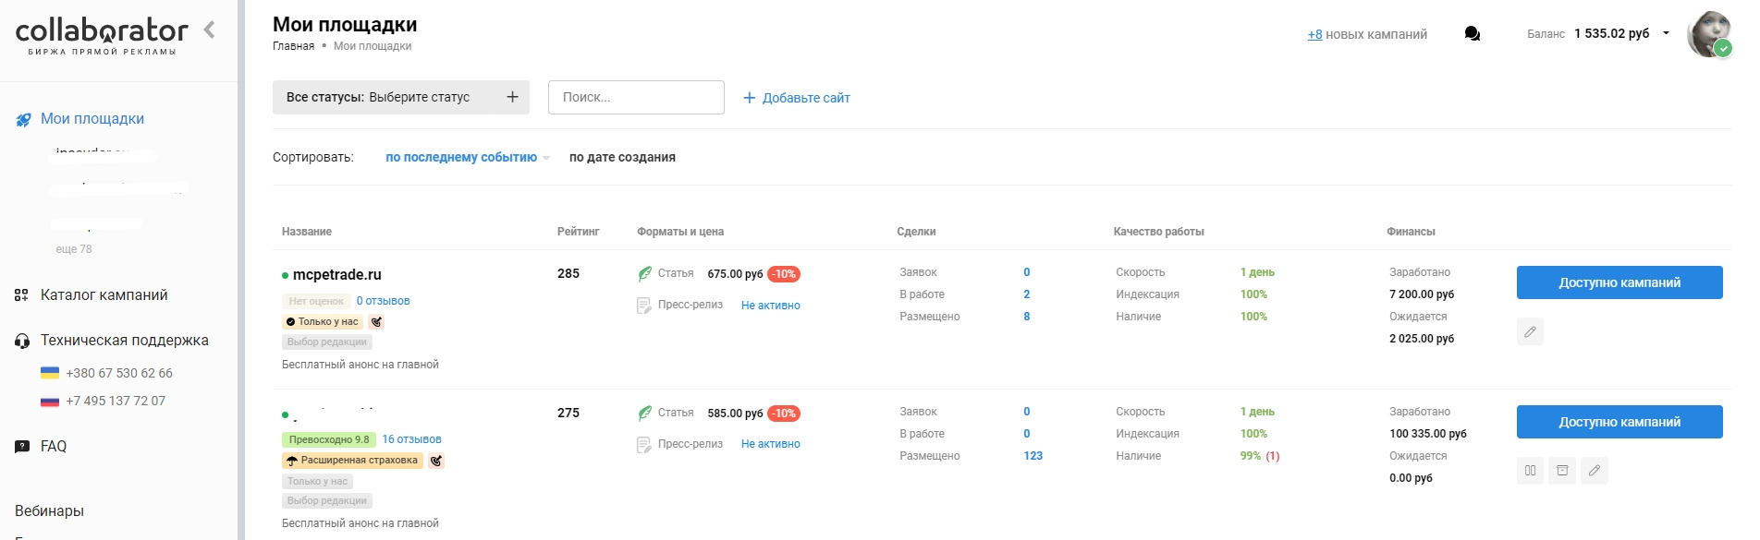1760x540 pixels.
Task: Click the pencil edit icon for mcpetrade.ru
Action: pos(1530,331)
